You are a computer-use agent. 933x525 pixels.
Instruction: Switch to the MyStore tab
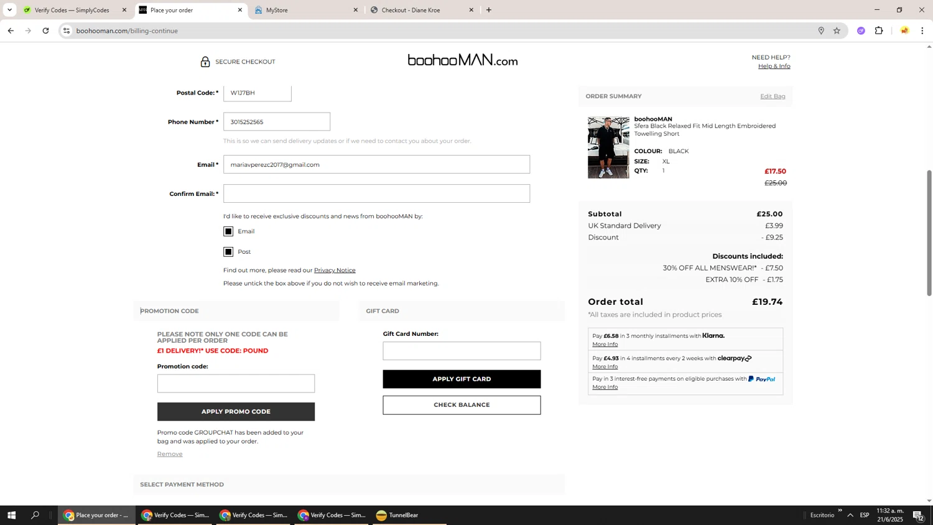click(305, 10)
